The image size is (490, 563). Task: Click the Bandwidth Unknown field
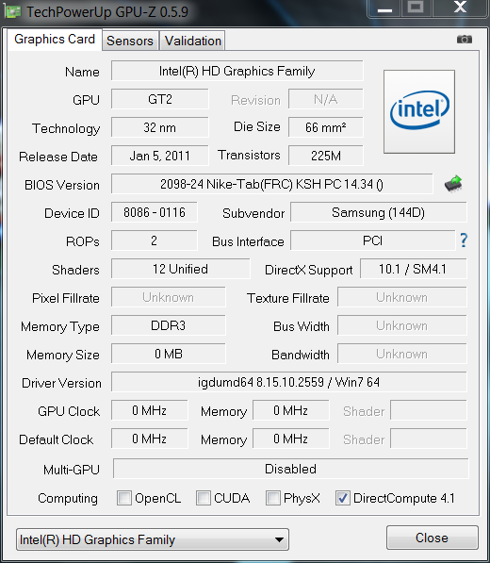coord(402,354)
